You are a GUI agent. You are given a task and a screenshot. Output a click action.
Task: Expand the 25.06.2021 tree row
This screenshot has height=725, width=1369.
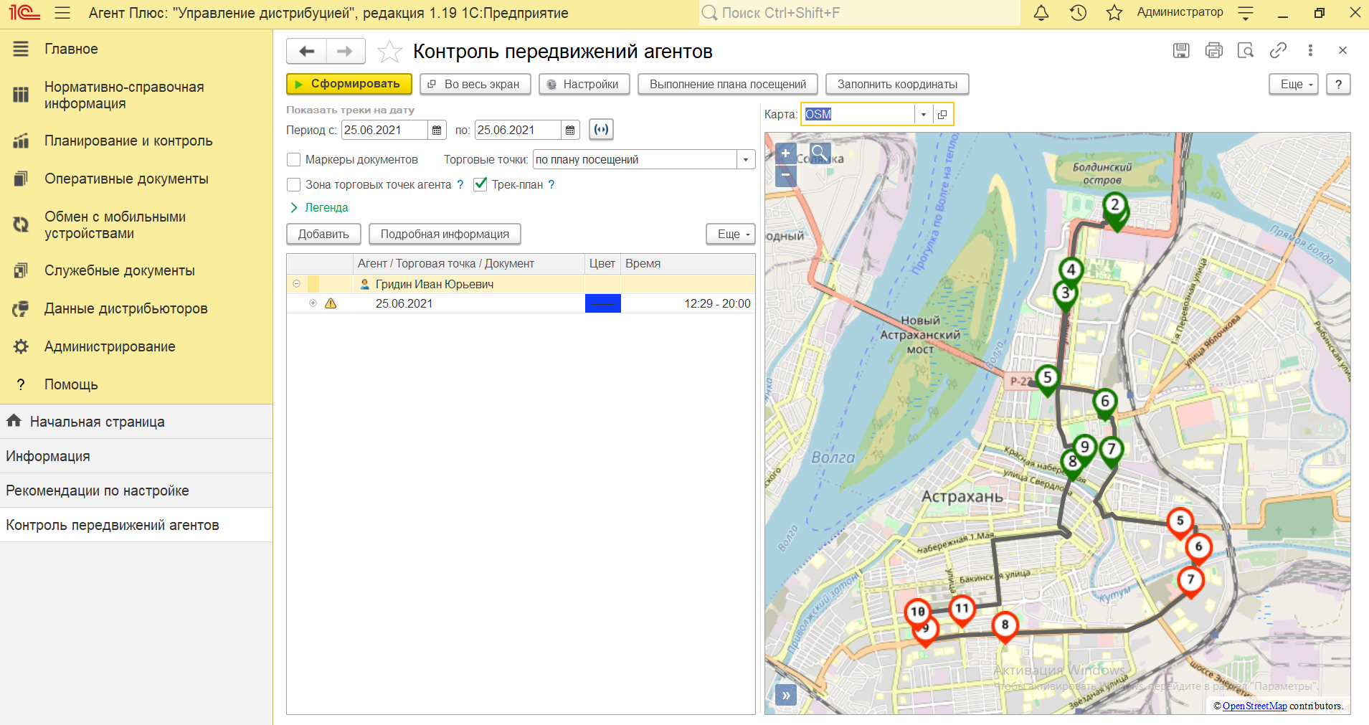pos(313,303)
